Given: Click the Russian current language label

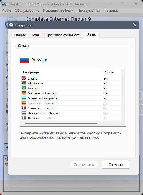Looking at the screenshot, I should click(39, 60).
